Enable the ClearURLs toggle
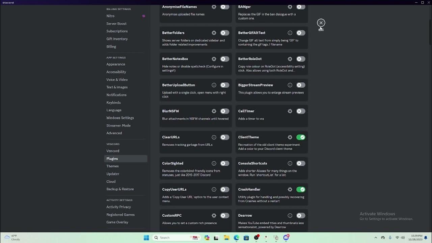Image resolution: width=432 pixels, height=243 pixels. (225, 137)
